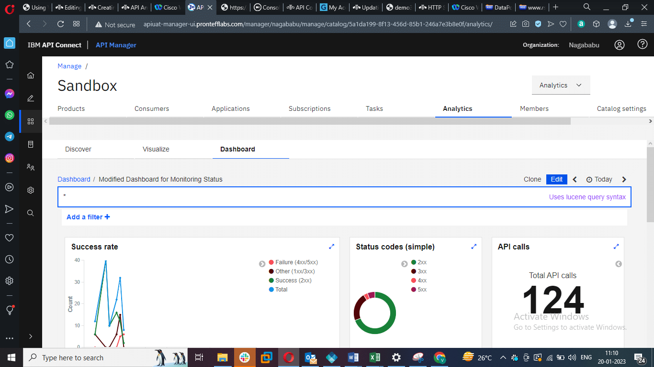Toggle the 5xx status code legend entry
The width and height of the screenshot is (654, 367).
click(x=419, y=290)
